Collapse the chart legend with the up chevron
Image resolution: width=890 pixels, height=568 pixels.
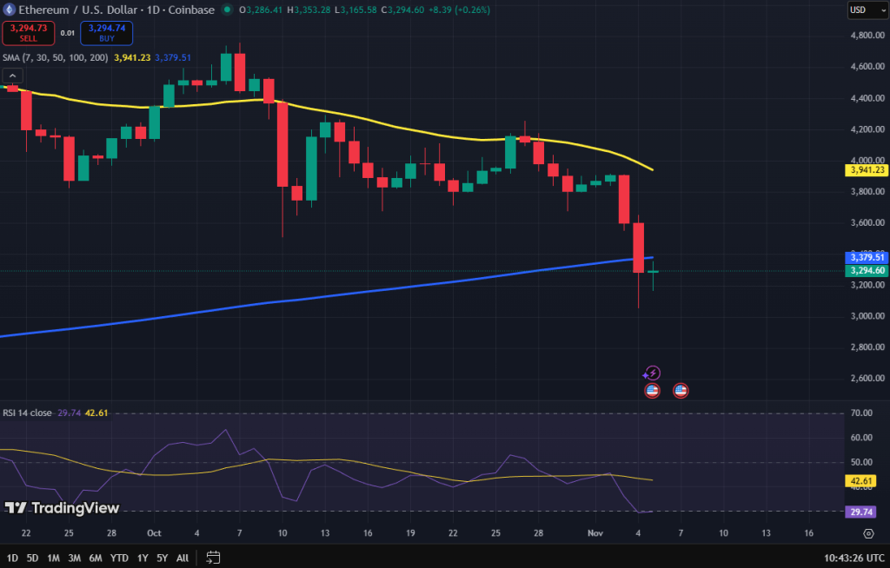pos(12,75)
